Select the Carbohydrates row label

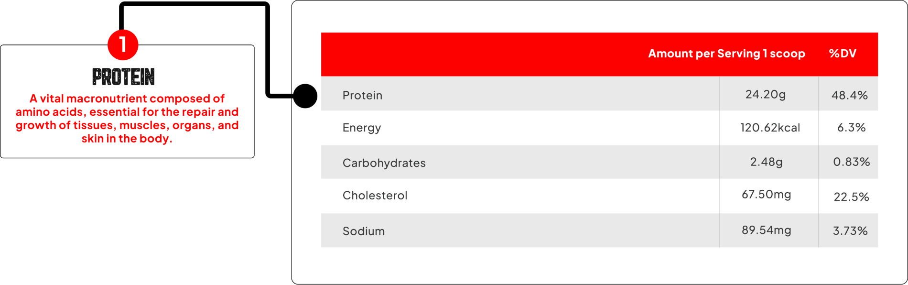pyautogui.click(x=384, y=163)
